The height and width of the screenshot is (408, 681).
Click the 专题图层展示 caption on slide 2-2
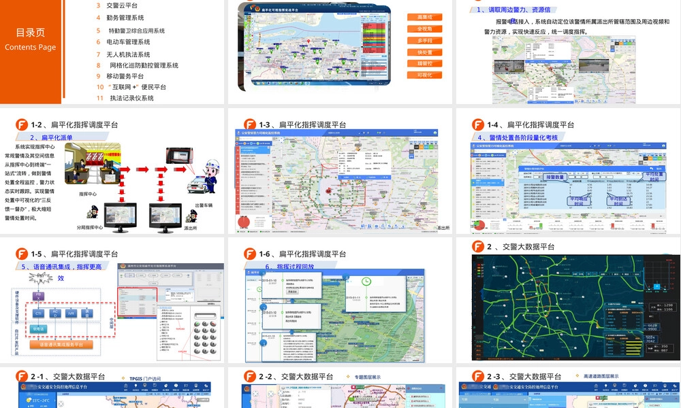pos(368,377)
